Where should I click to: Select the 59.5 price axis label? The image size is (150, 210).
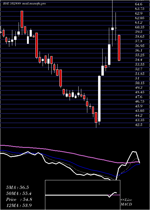pos(139,32)
